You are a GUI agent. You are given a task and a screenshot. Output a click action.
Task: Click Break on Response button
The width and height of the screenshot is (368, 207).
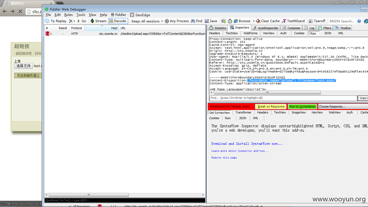(x=271, y=106)
